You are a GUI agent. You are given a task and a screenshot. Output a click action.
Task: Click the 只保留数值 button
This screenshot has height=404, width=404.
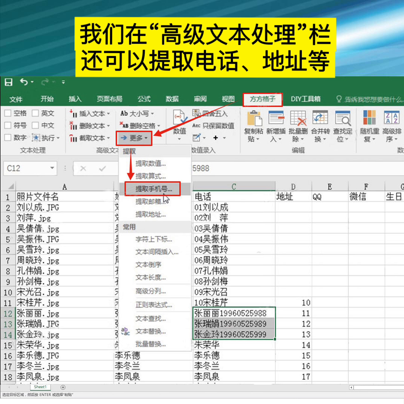click(x=213, y=125)
